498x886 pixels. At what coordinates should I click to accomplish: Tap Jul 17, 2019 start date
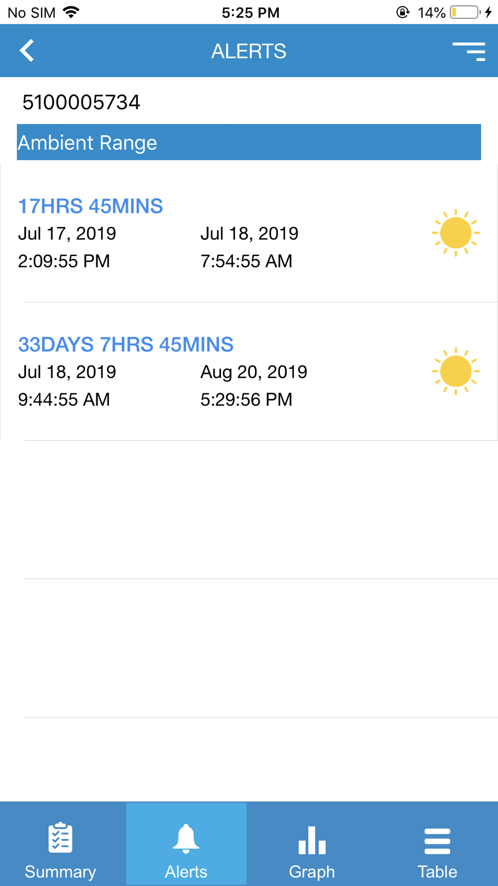click(67, 233)
